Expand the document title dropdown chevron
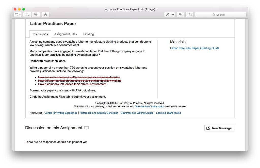Screen dimensions: 260x168 coord(157,9)
